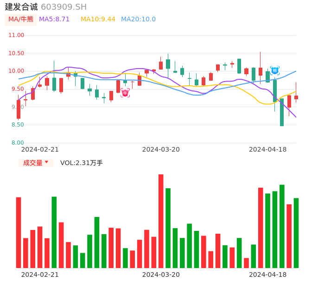Click the blue bear signal marker icon
318x281 pixels.
275,70
